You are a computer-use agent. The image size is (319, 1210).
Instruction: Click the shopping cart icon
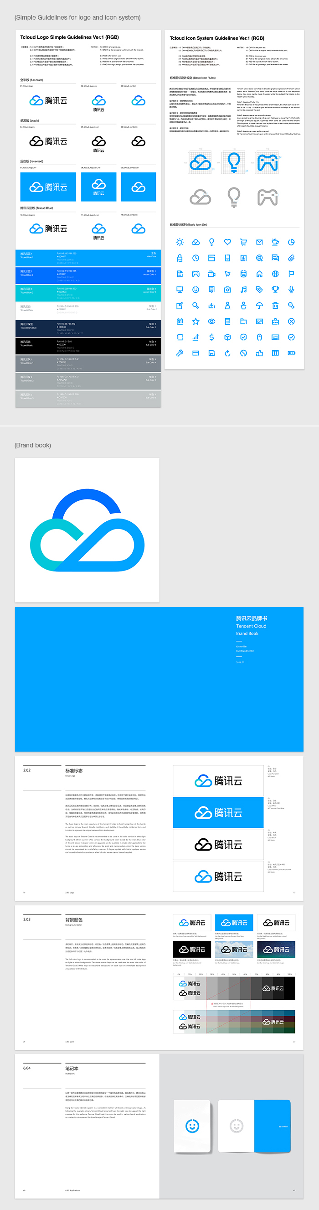[x=243, y=242]
